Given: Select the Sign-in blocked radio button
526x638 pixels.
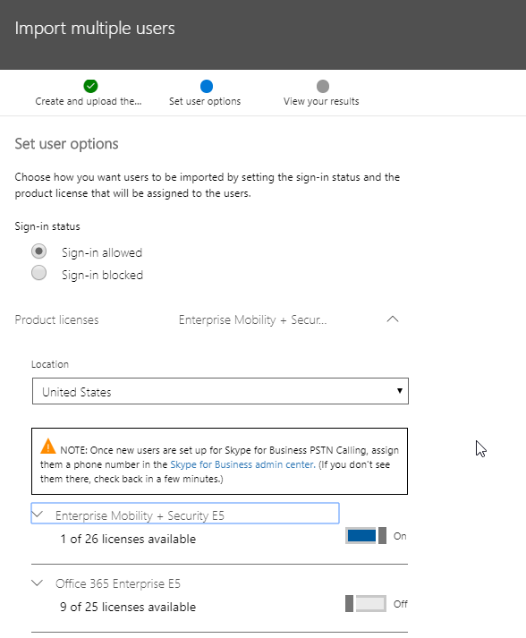Looking at the screenshot, I should coord(39,273).
